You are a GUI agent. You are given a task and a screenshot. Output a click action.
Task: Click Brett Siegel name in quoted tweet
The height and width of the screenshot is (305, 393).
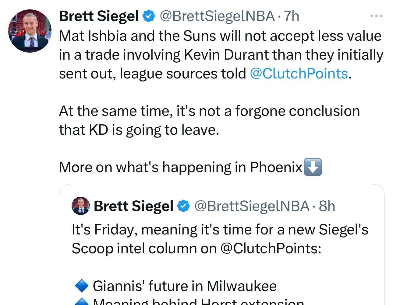pyautogui.click(x=133, y=206)
